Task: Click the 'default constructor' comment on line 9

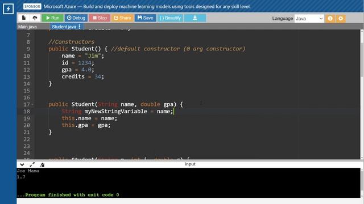Action: click(178, 49)
